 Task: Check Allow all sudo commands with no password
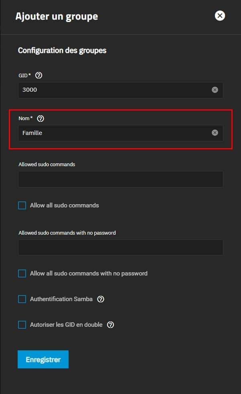coord(22,273)
